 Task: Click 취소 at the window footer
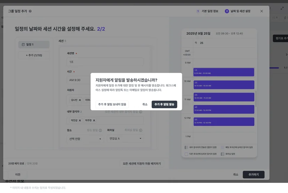pos(236,175)
